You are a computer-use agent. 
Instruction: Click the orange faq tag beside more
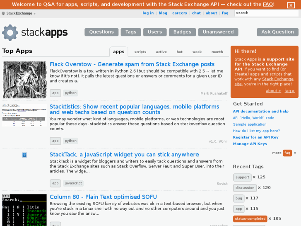pos(287,153)
